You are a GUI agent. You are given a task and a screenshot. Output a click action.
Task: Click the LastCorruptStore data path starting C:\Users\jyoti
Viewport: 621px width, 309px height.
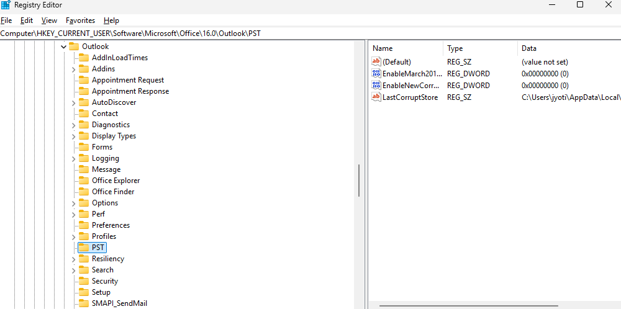pyautogui.click(x=571, y=97)
